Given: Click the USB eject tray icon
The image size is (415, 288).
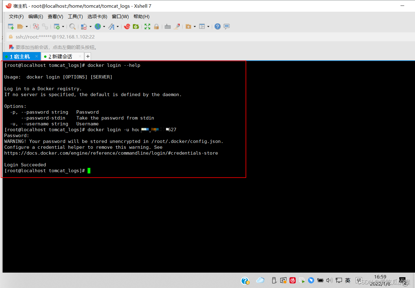Looking at the screenshot, I should 274,280.
